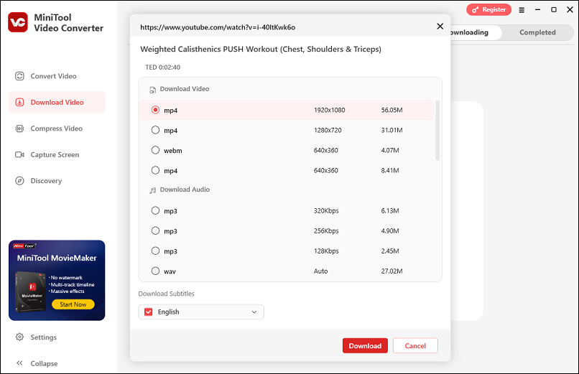Click the 2.45M mp3 size value
Screen dimensions: 579x374
(x=390, y=251)
